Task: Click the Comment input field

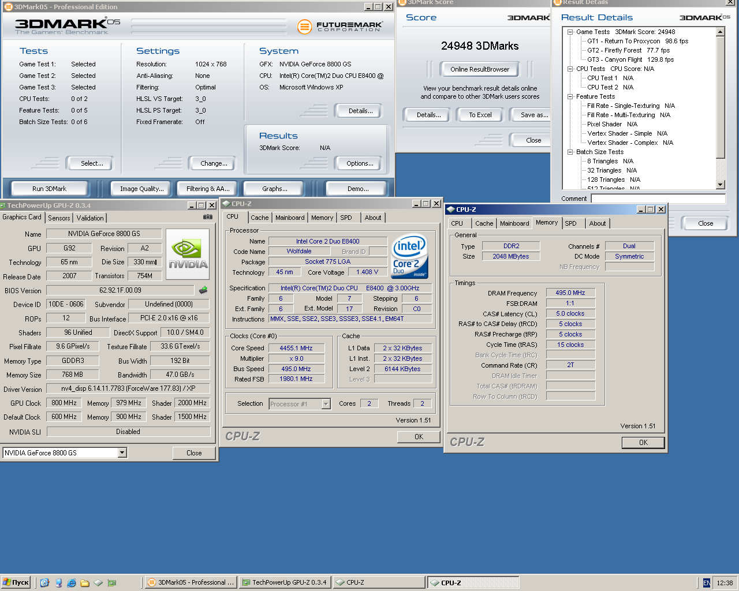Action: click(x=658, y=199)
